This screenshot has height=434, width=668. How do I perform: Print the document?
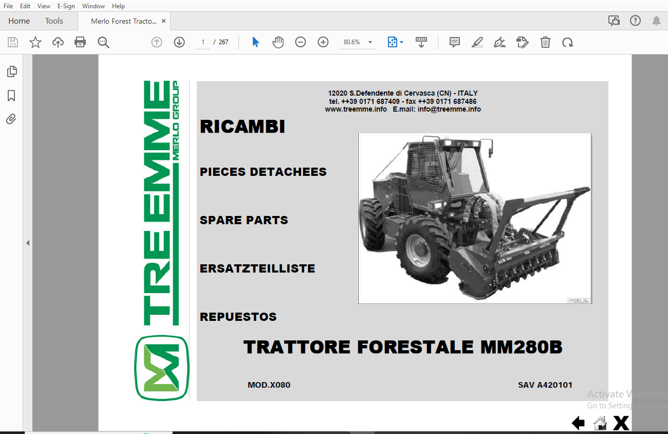click(x=80, y=42)
